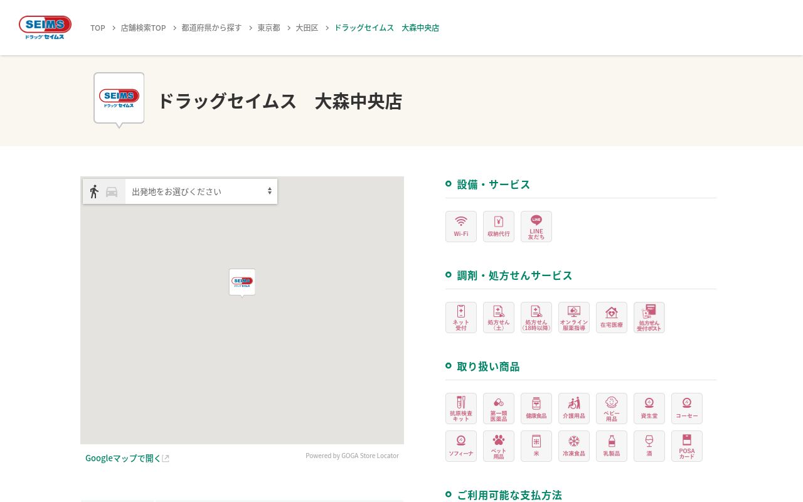The image size is (803, 502).
Task: Click the 在宅医療 icon
Action: pyautogui.click(x=612, y=318)
